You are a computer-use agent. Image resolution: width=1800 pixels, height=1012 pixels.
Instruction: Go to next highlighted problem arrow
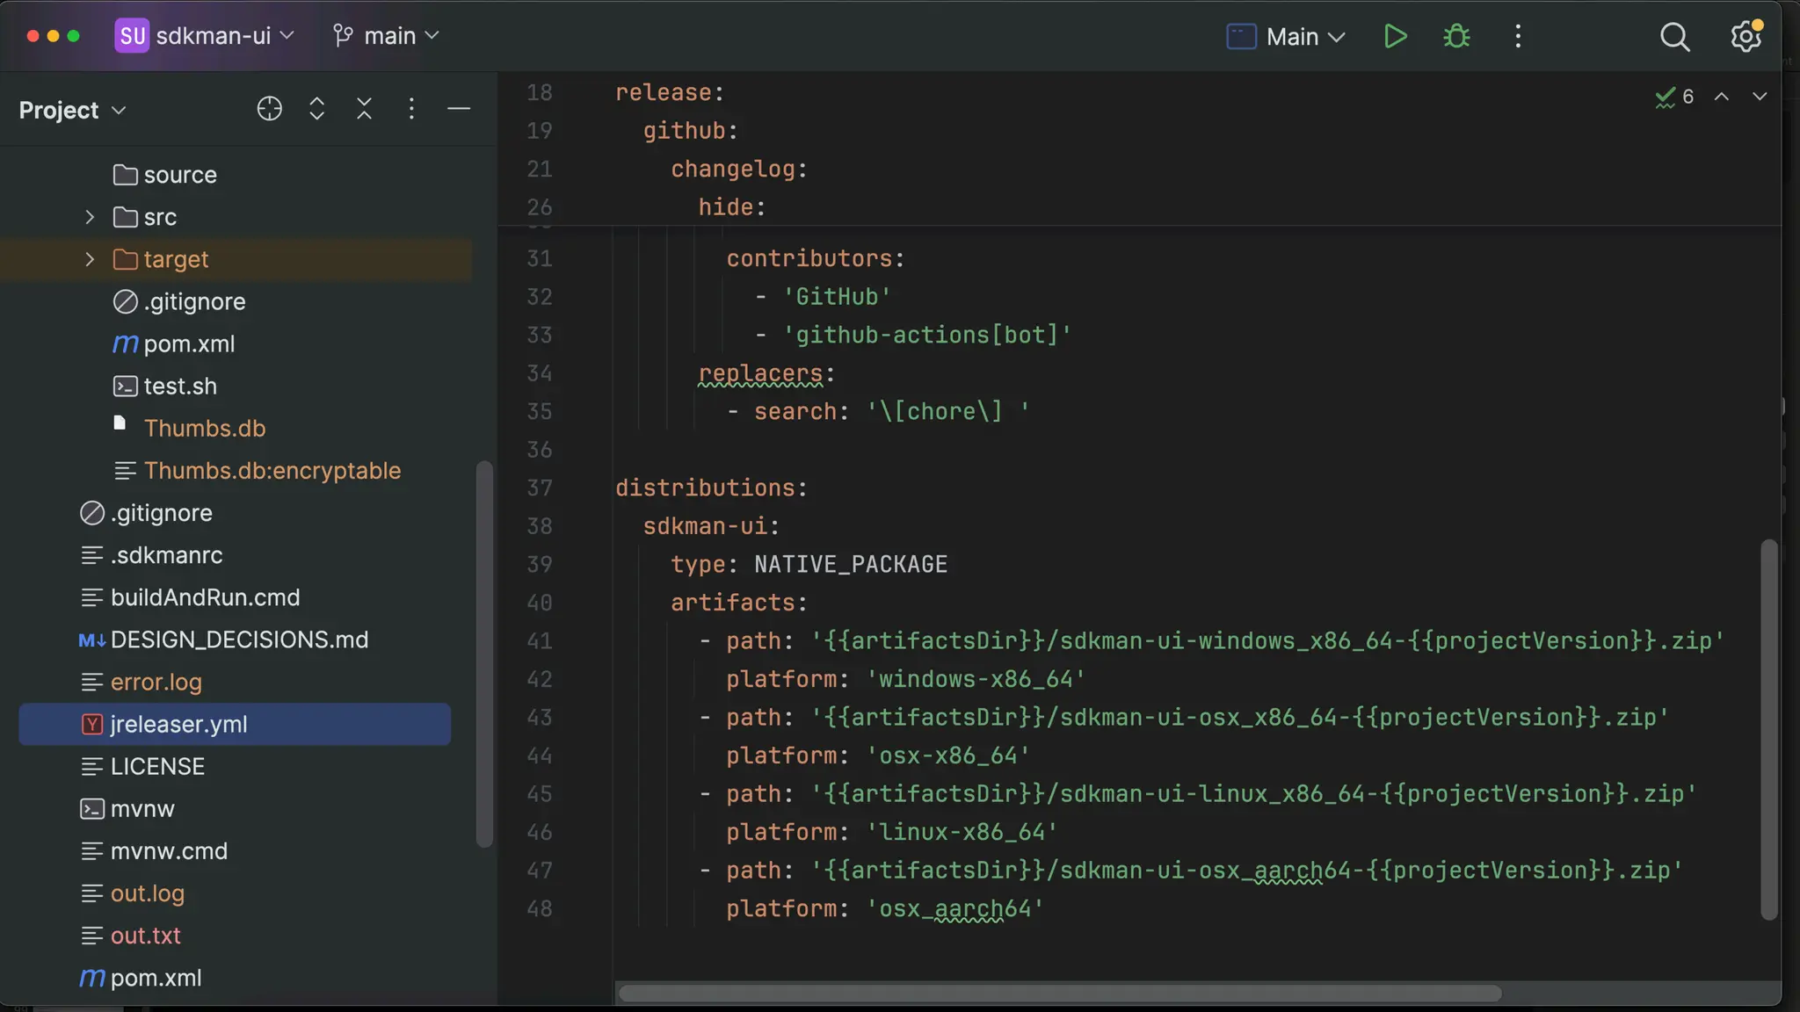1759,97
